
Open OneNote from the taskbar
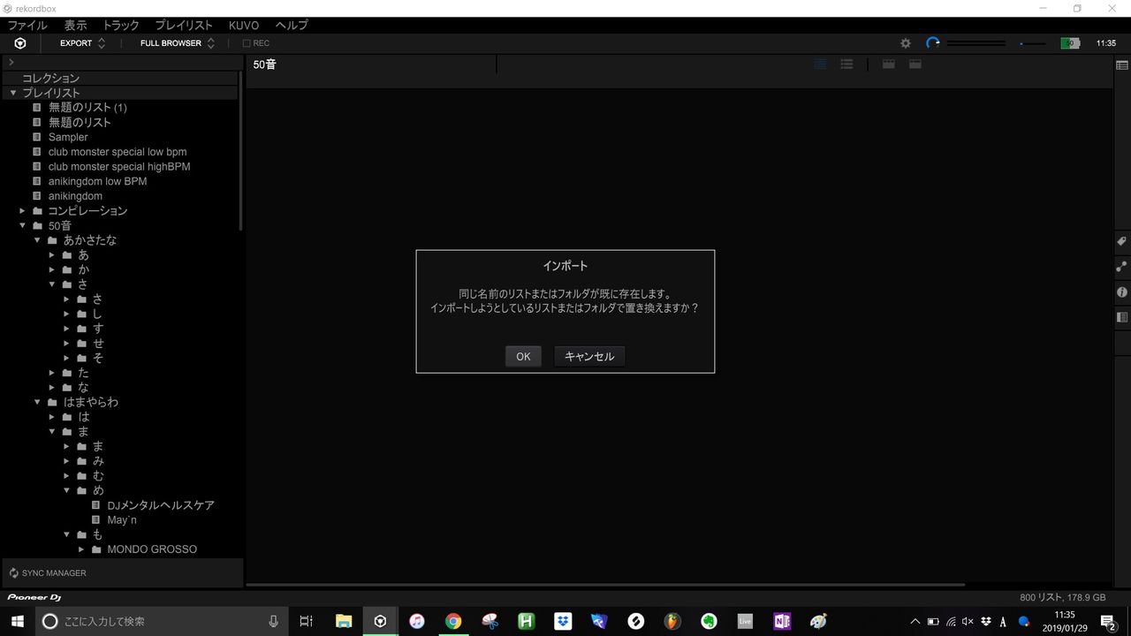pyautogui.click(x=782, y=621)
